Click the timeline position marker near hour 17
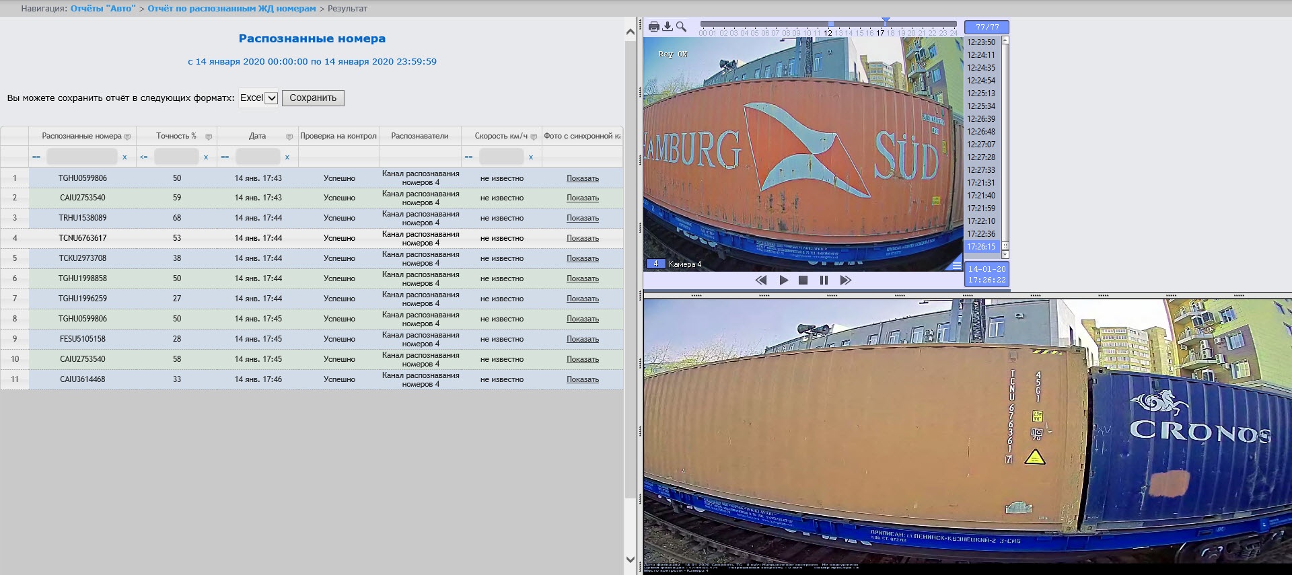The height and width of the screenshot is (575, 1292). click(x=886, y=22)
